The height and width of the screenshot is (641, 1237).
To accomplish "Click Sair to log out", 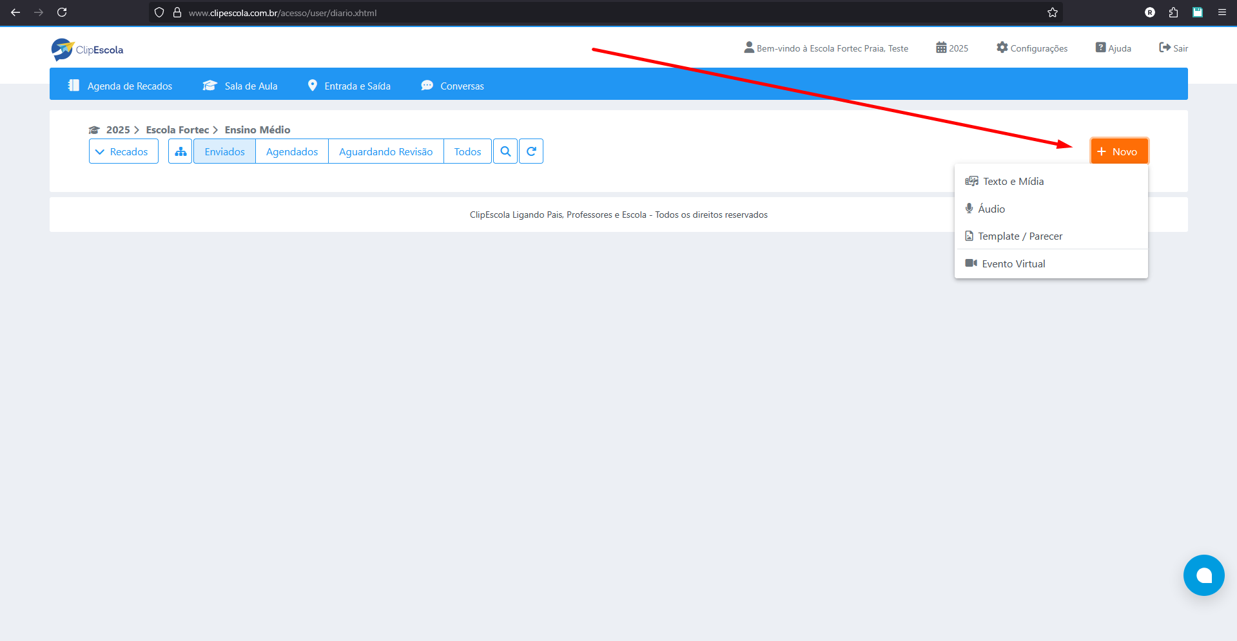I will coord(1174,48).
